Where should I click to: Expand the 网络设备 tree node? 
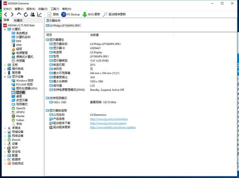tap(5, 136)
